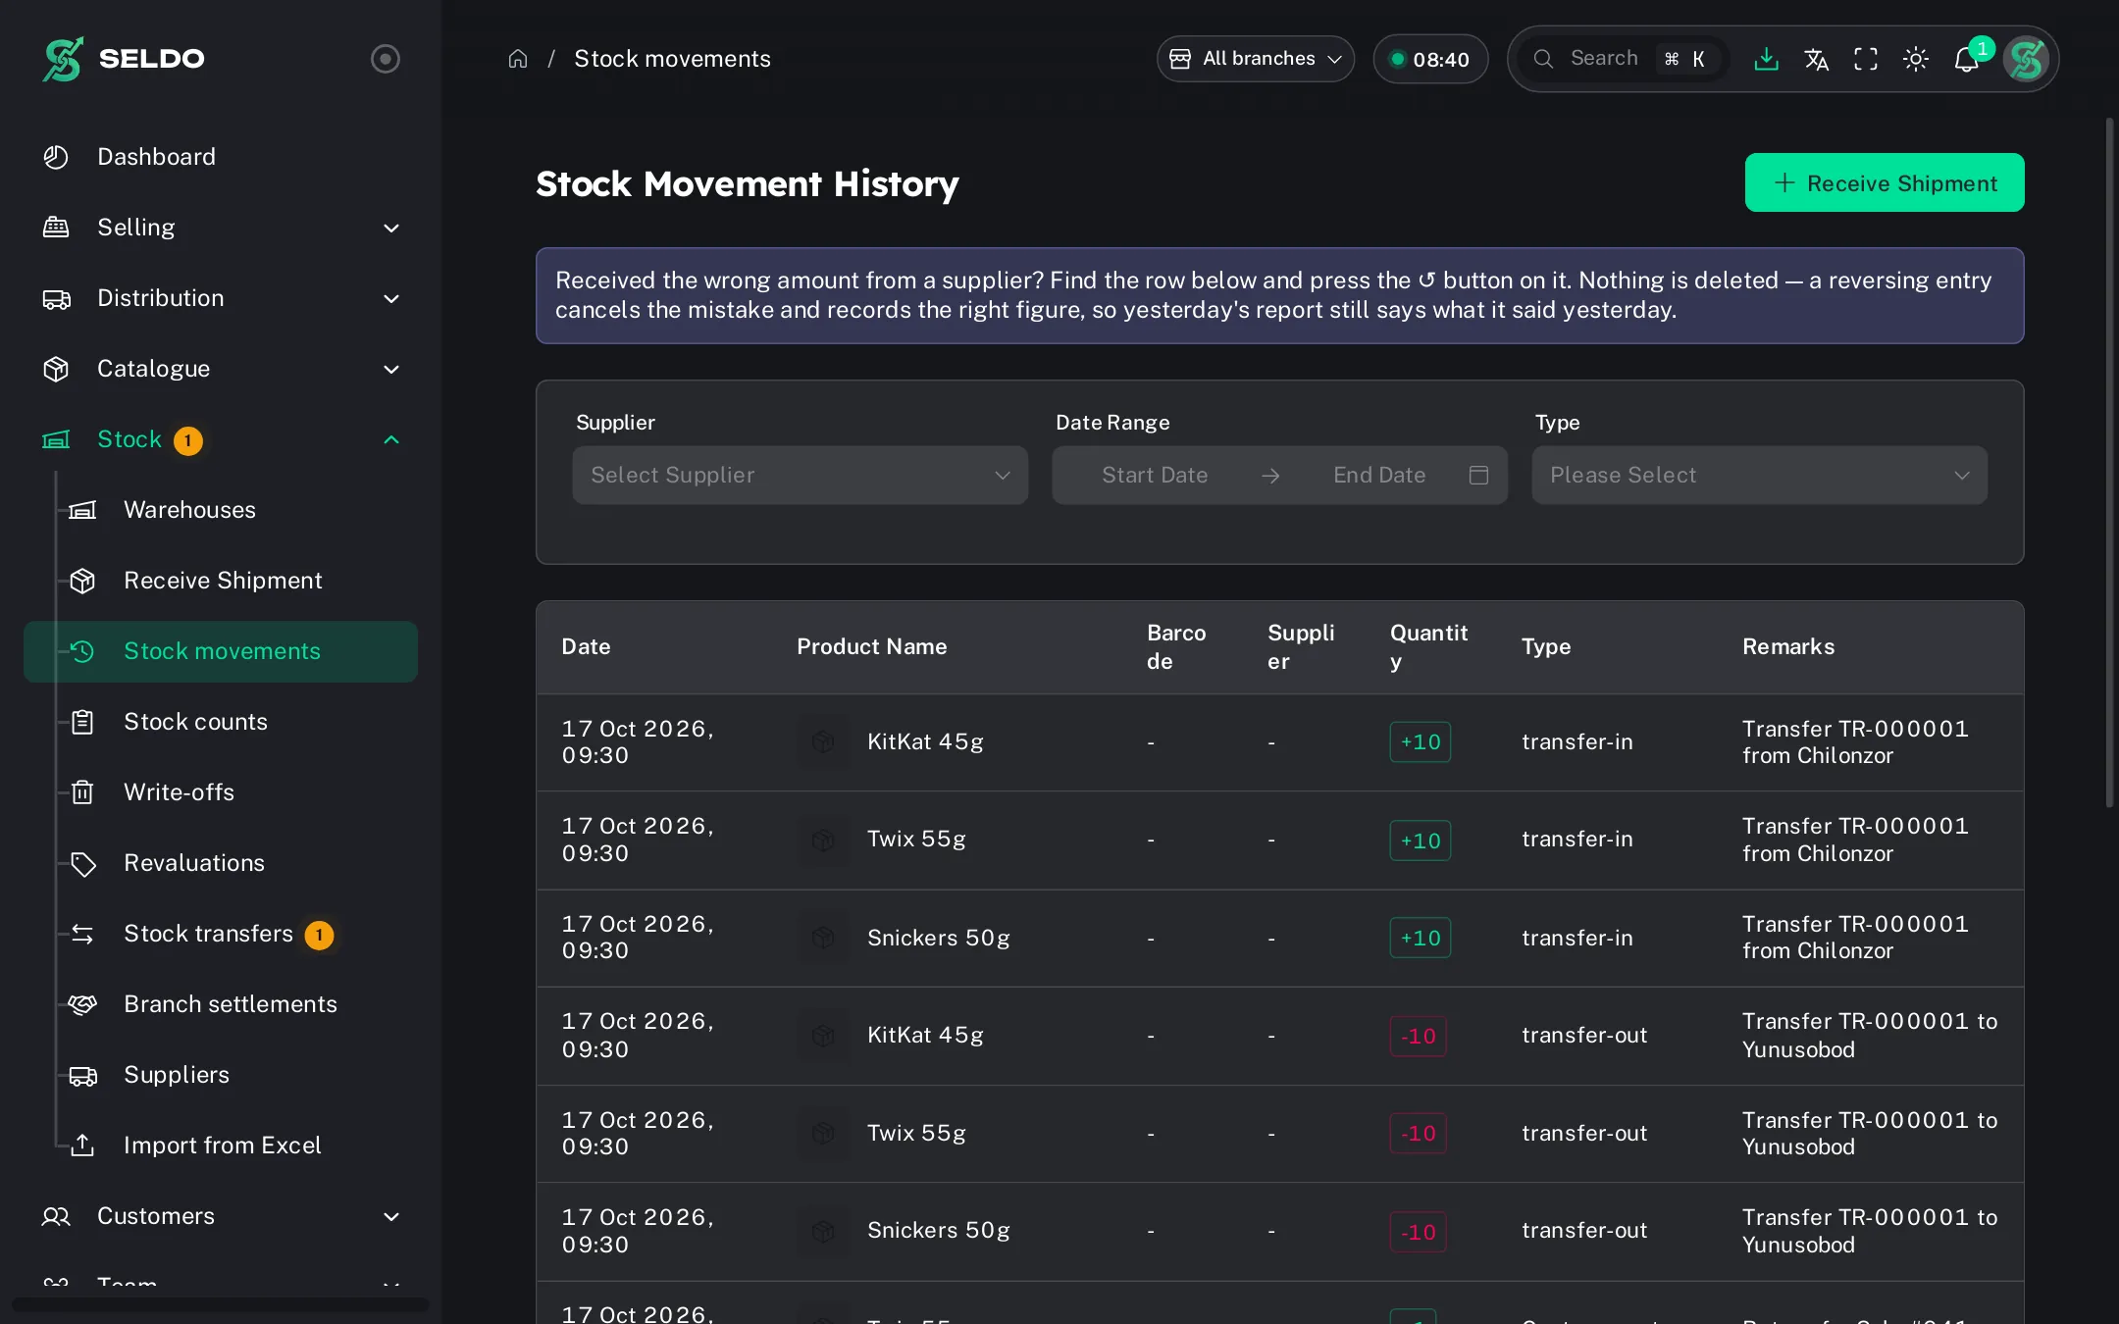The image size is (2119, 1324).
Task: Click the Start Date field
Action: [x=1155, y=476]
